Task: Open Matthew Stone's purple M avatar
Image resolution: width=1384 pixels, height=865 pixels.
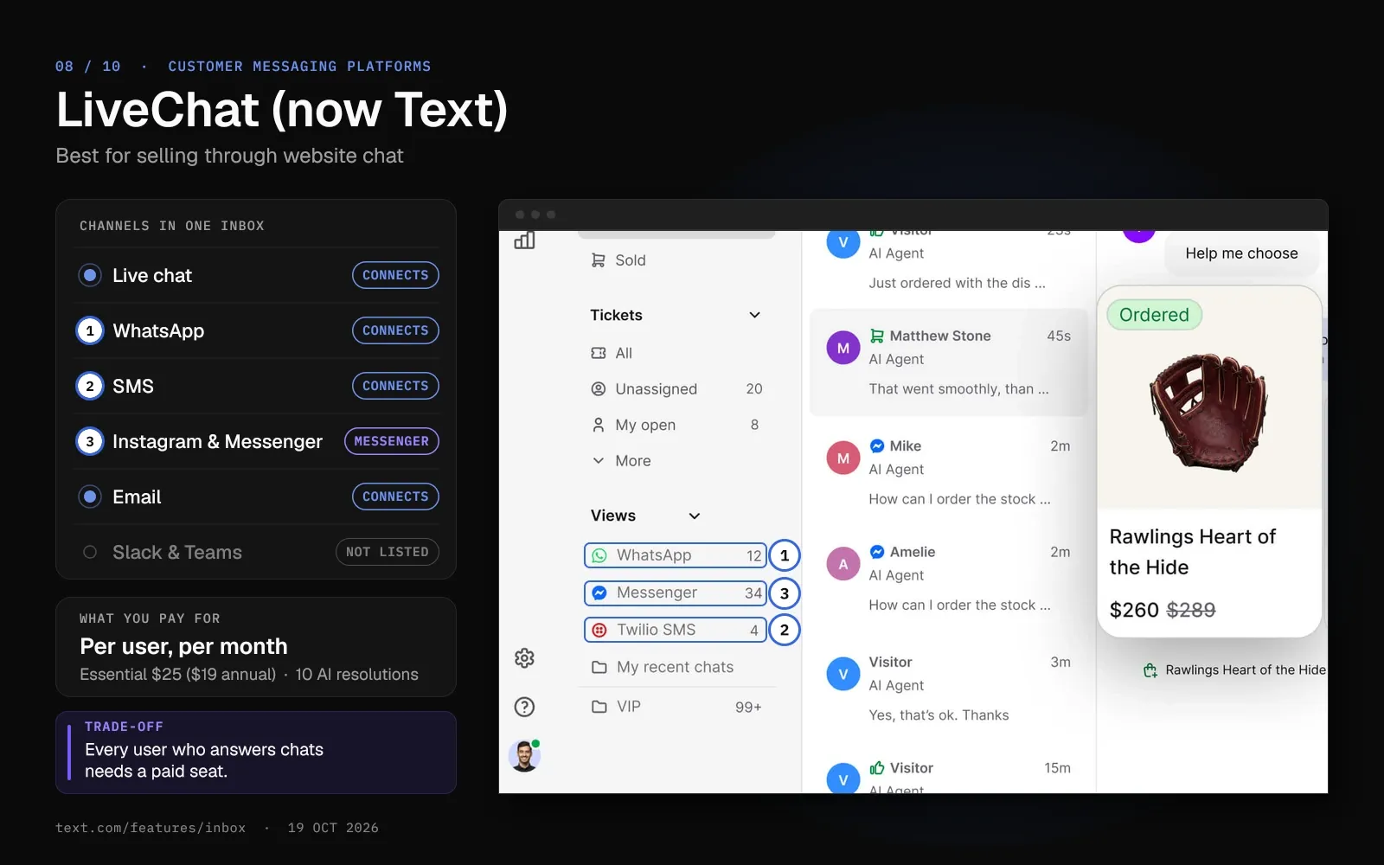Action: 843,348
